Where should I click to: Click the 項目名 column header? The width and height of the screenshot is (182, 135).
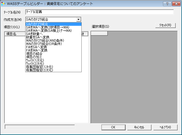(x=15, y=34)
